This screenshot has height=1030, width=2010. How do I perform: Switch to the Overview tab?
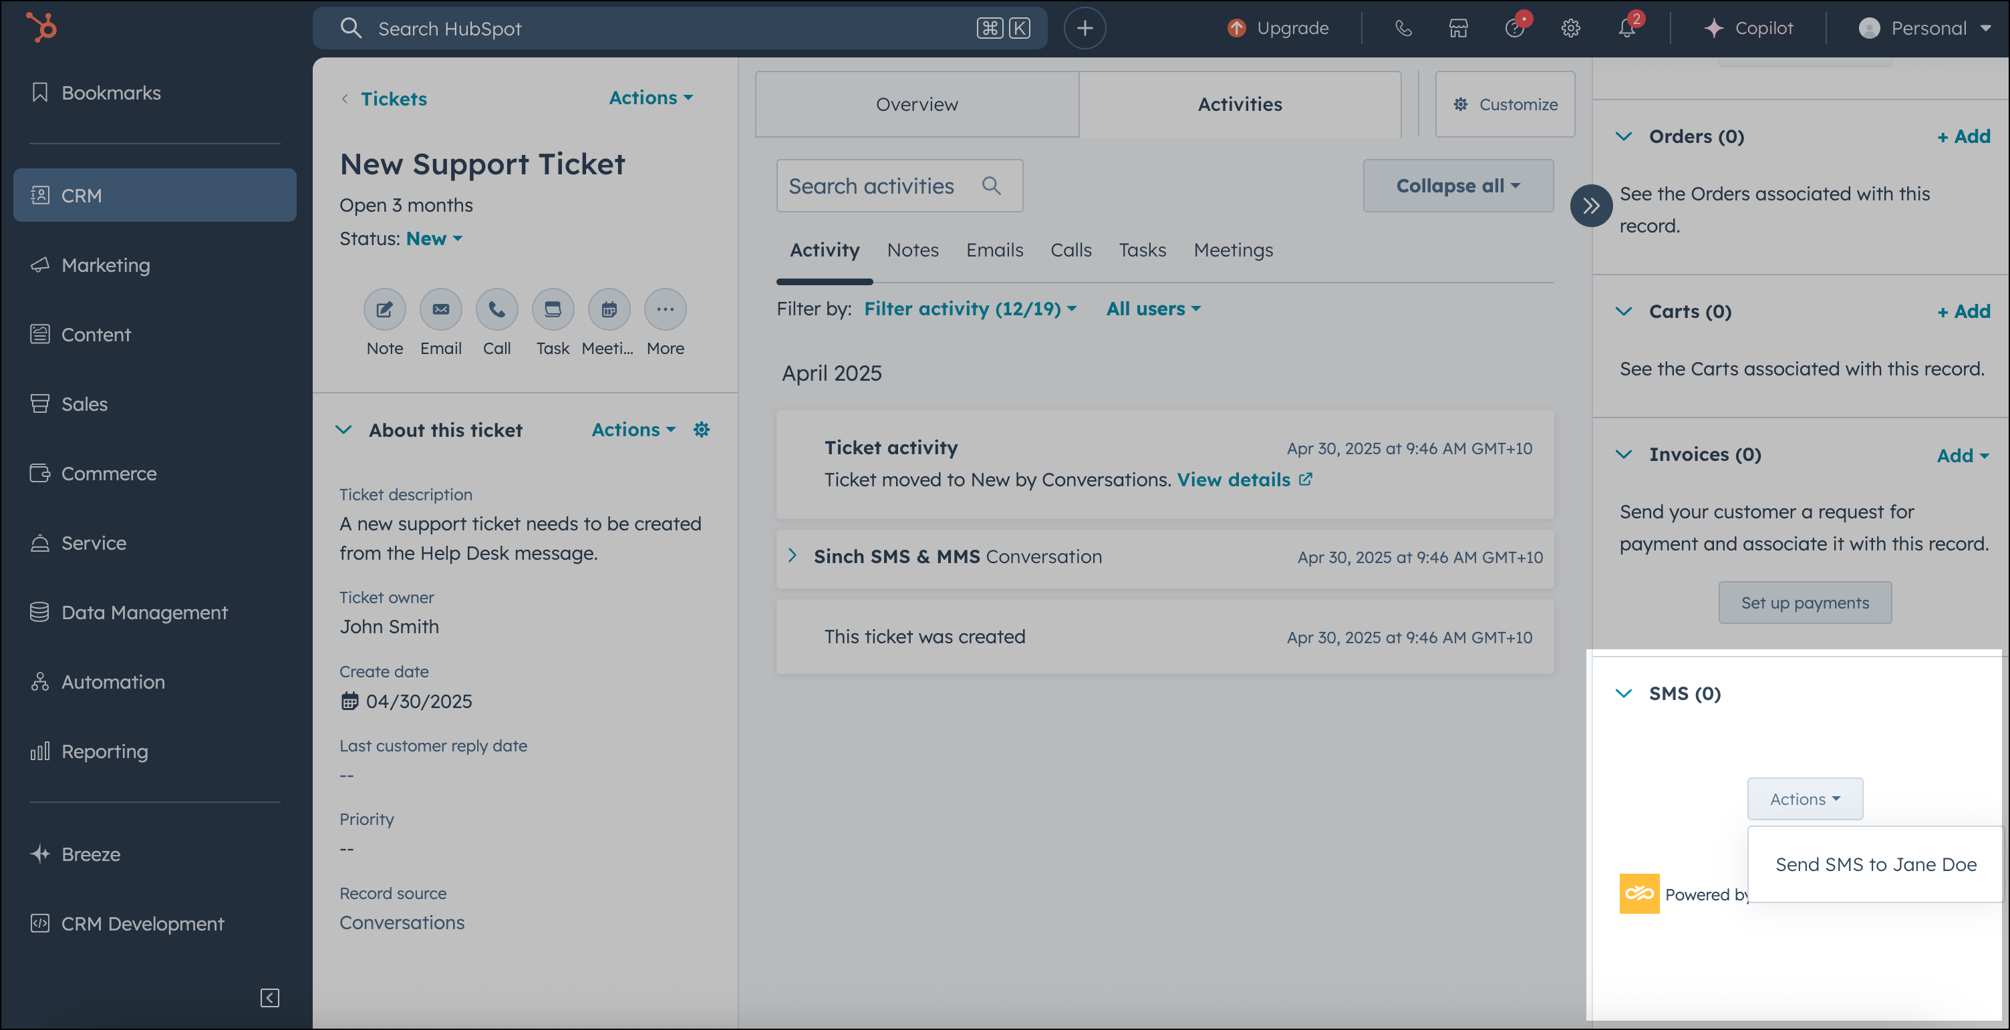pyautogui.click(x=916, y=104)
